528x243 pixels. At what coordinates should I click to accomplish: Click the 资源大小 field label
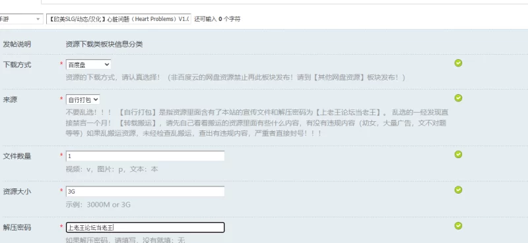[x=17, y=192]
